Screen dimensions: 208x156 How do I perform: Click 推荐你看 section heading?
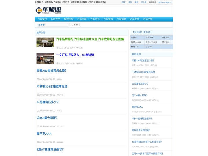click(41, 33)
